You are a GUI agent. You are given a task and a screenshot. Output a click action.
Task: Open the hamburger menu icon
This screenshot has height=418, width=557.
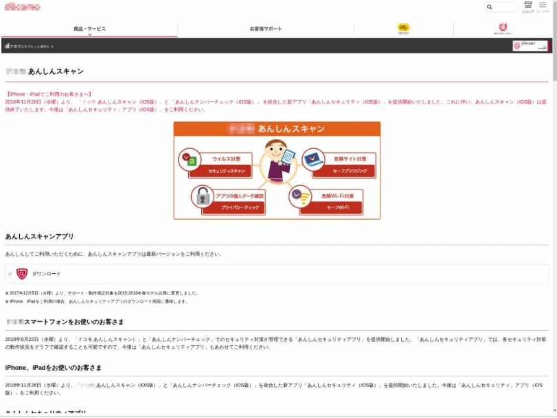[x=543, y=5]
